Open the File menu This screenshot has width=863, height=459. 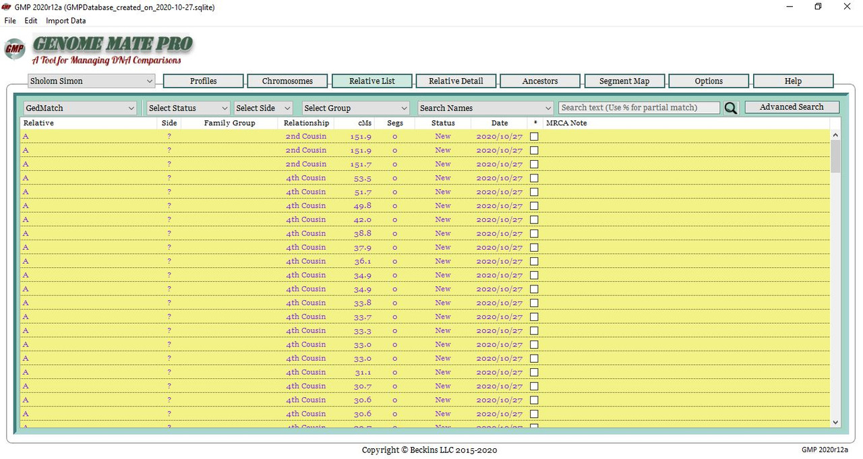click(x=10, y=21)
